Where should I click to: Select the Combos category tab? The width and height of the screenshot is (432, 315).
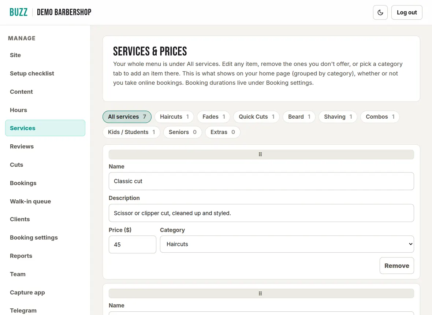pos(380,117)
